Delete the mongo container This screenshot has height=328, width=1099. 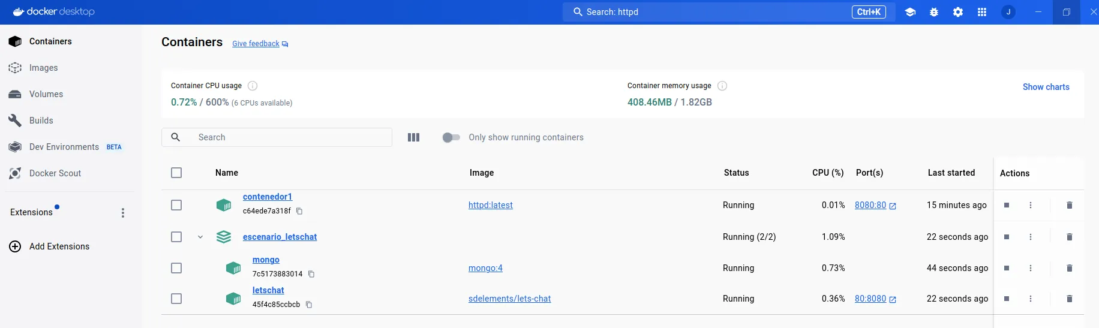(1069, 268)
